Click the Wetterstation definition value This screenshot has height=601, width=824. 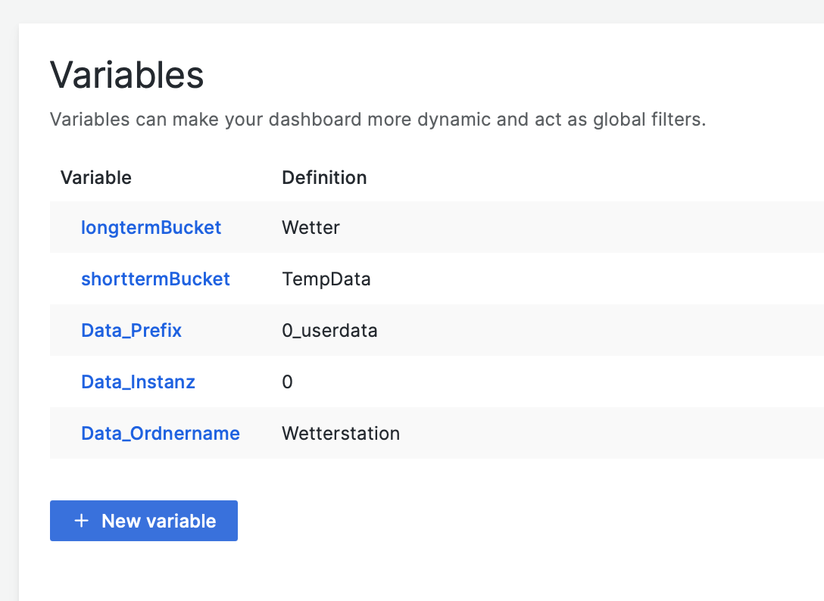pyautogui.click(x=341, y=433)
